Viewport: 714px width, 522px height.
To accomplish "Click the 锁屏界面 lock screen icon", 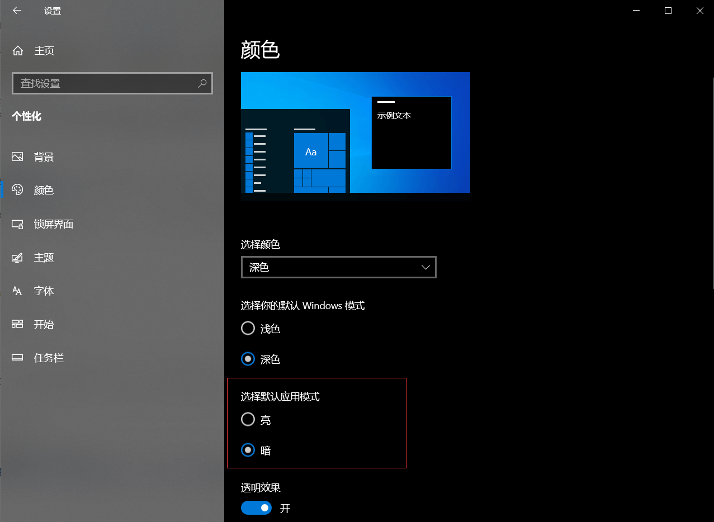I will tap(17, 224).
